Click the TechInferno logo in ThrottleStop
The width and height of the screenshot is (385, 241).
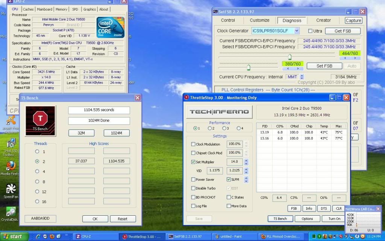(219, 112)
